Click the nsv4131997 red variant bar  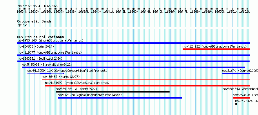pyautogui.click(x=148, y=86)
